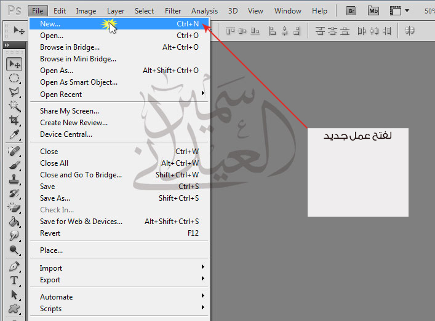Select the Healing Brush tool
This screenshot has height=321, width=435.
tap(14, 152)
